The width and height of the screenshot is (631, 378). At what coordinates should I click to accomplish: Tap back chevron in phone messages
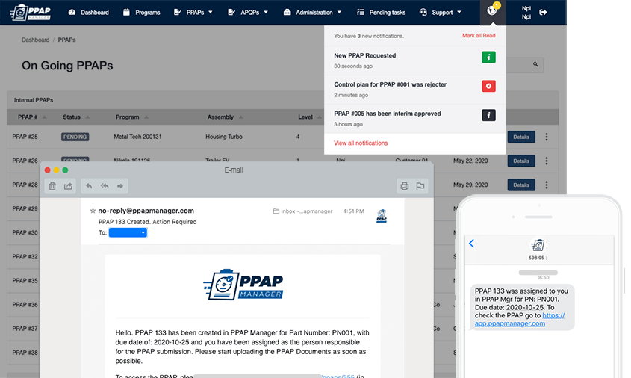472,243
